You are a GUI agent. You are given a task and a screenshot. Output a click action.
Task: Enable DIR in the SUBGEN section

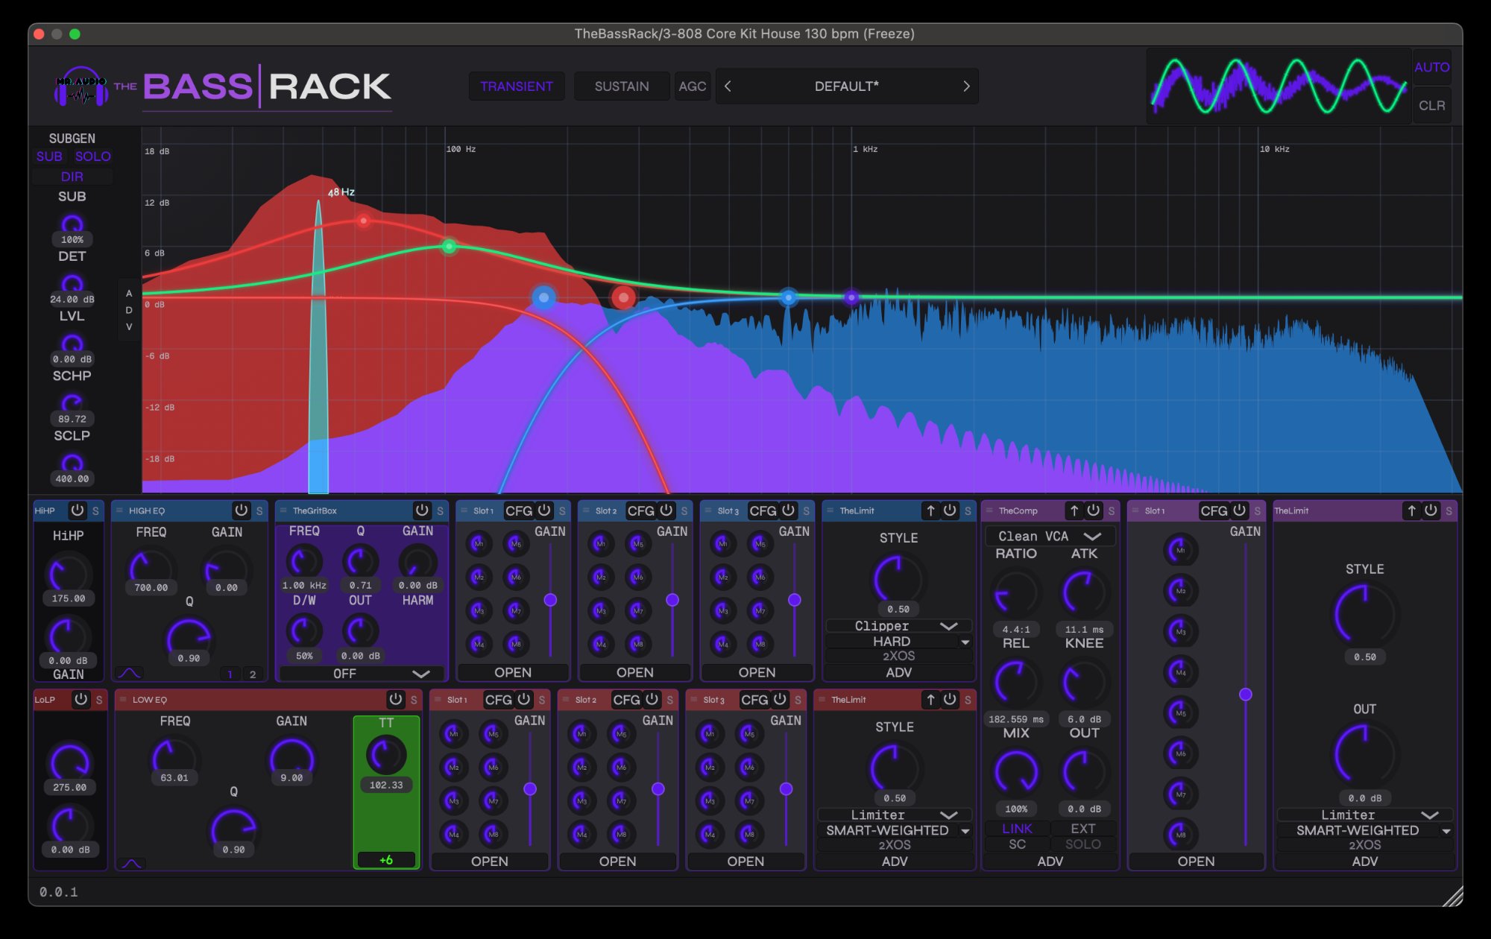tap(72, 177)
